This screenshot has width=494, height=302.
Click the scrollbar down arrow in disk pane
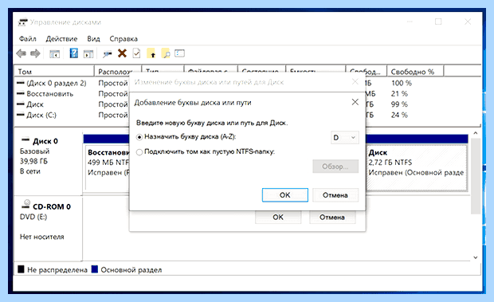pos(476,257)
